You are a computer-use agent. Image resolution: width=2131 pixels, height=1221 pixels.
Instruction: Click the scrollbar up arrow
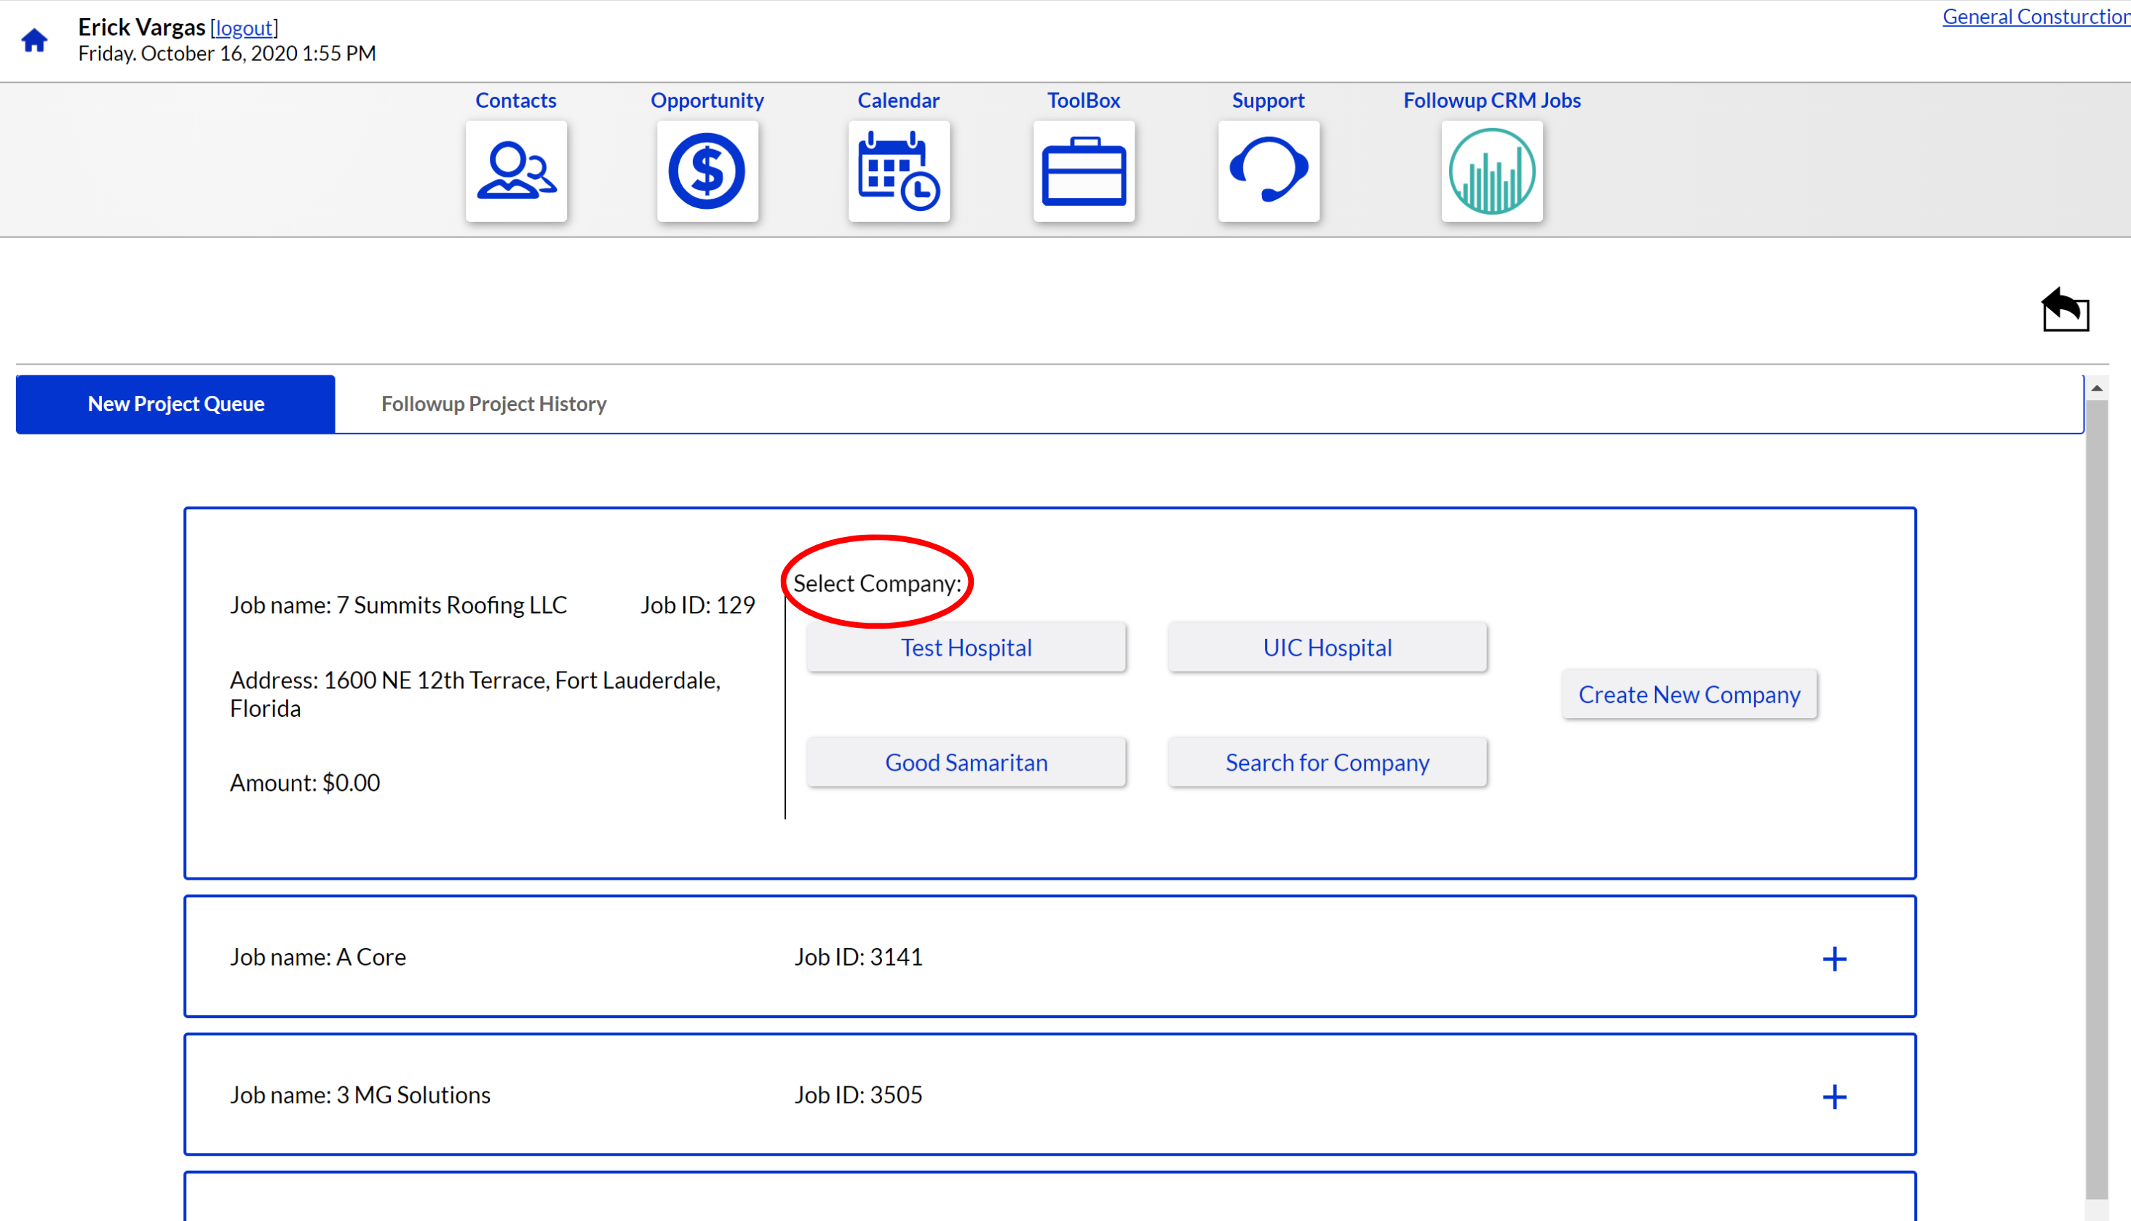pos(2097,387)
